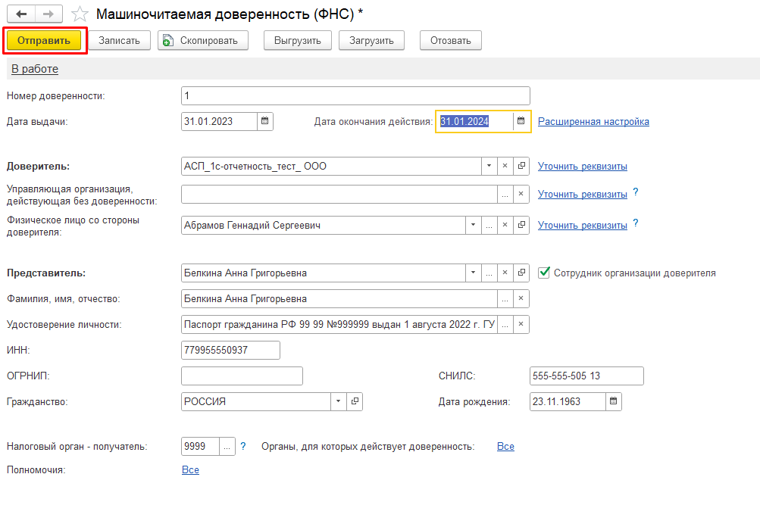The image size is (760, 527).
Task: Click the Записать button
Action: (119, 40)
